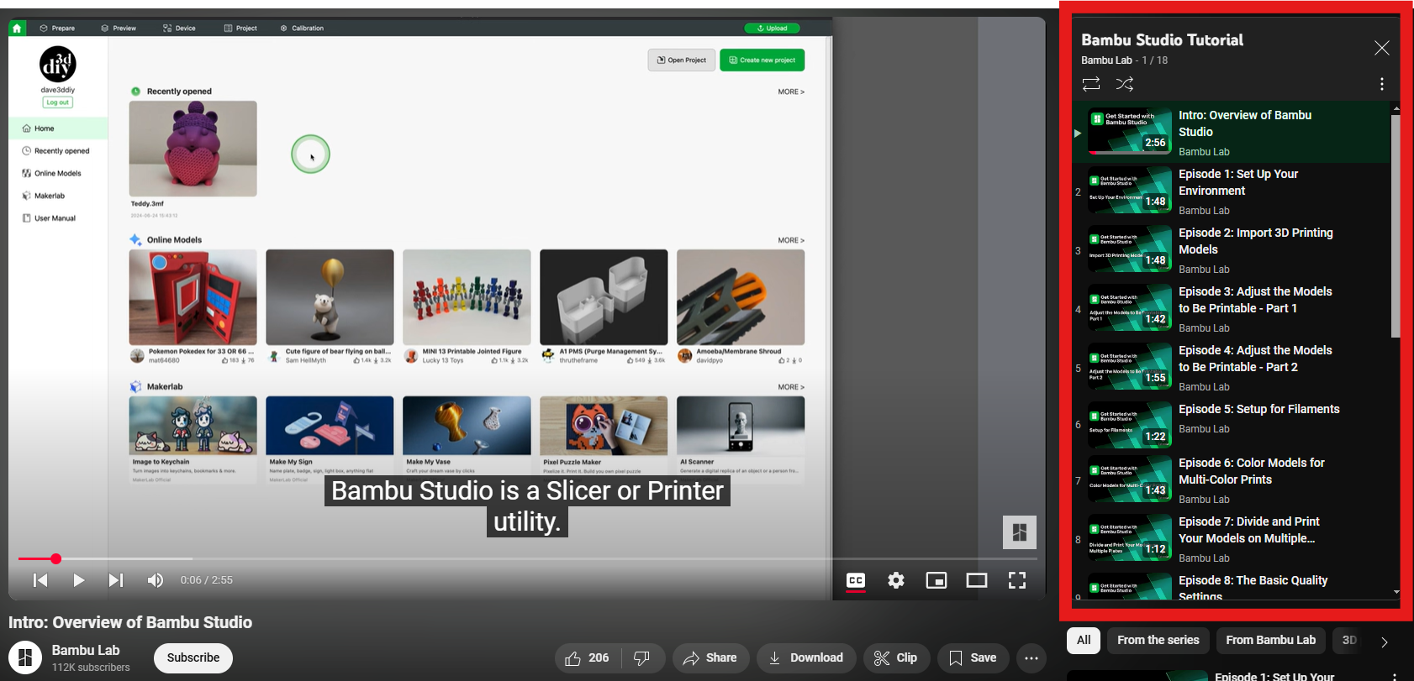Open playlist three-dot options menu
The width and height of the screenshot is (1414, 681).
click(x=1382, y=84)
